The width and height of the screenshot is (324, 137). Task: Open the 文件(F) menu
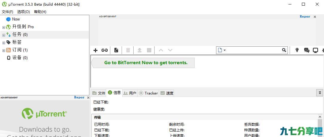pyautogui.click(x=7, y=12)
